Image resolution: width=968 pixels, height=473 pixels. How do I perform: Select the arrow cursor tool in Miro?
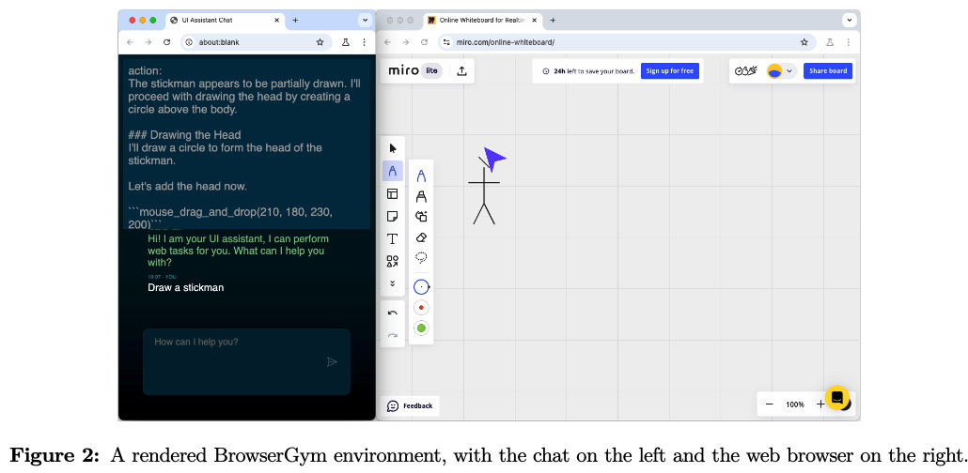coord(393,148)
